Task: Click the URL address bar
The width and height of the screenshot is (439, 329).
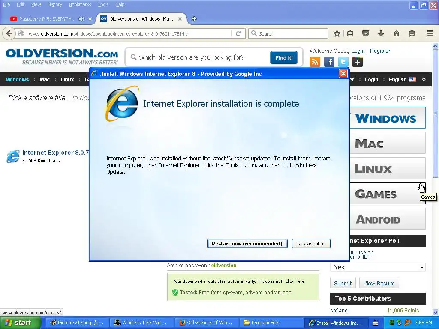Action: click(129, 33)
